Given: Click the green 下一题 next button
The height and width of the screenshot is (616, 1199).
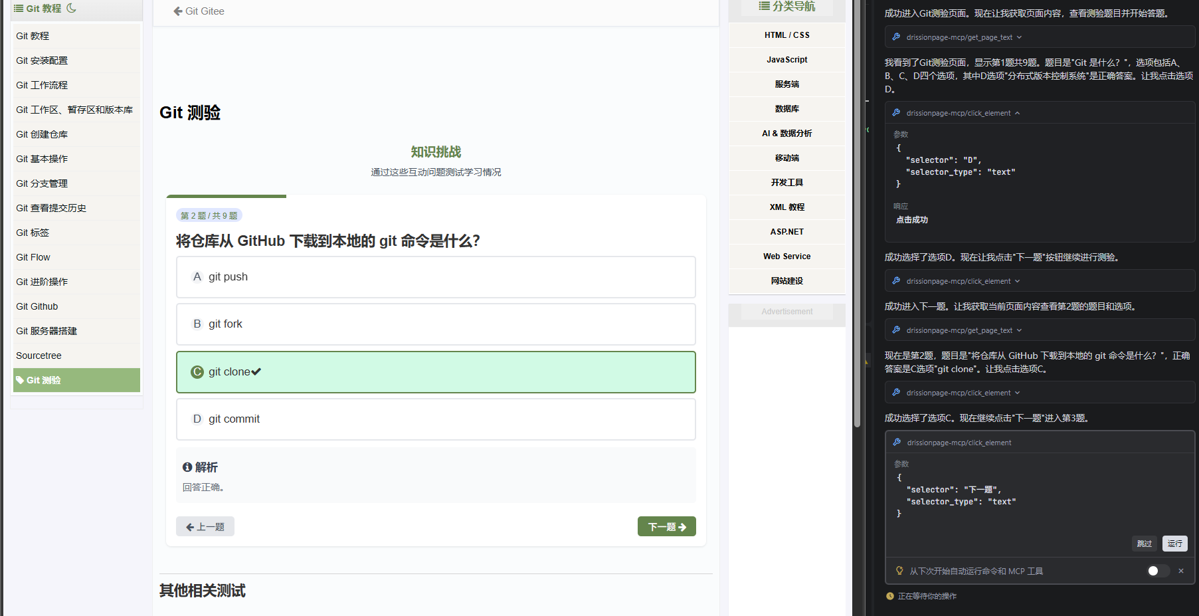Looking at the screenshot, I should coord(667,526).
